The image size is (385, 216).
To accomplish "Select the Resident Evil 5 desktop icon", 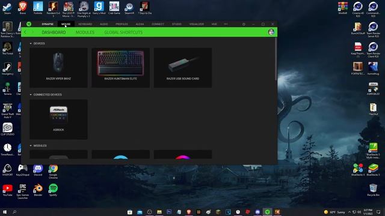I will pyautogui.click(x=54, y=10).
